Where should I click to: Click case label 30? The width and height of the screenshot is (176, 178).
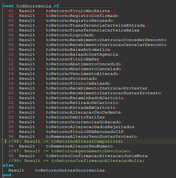(11, 127)
